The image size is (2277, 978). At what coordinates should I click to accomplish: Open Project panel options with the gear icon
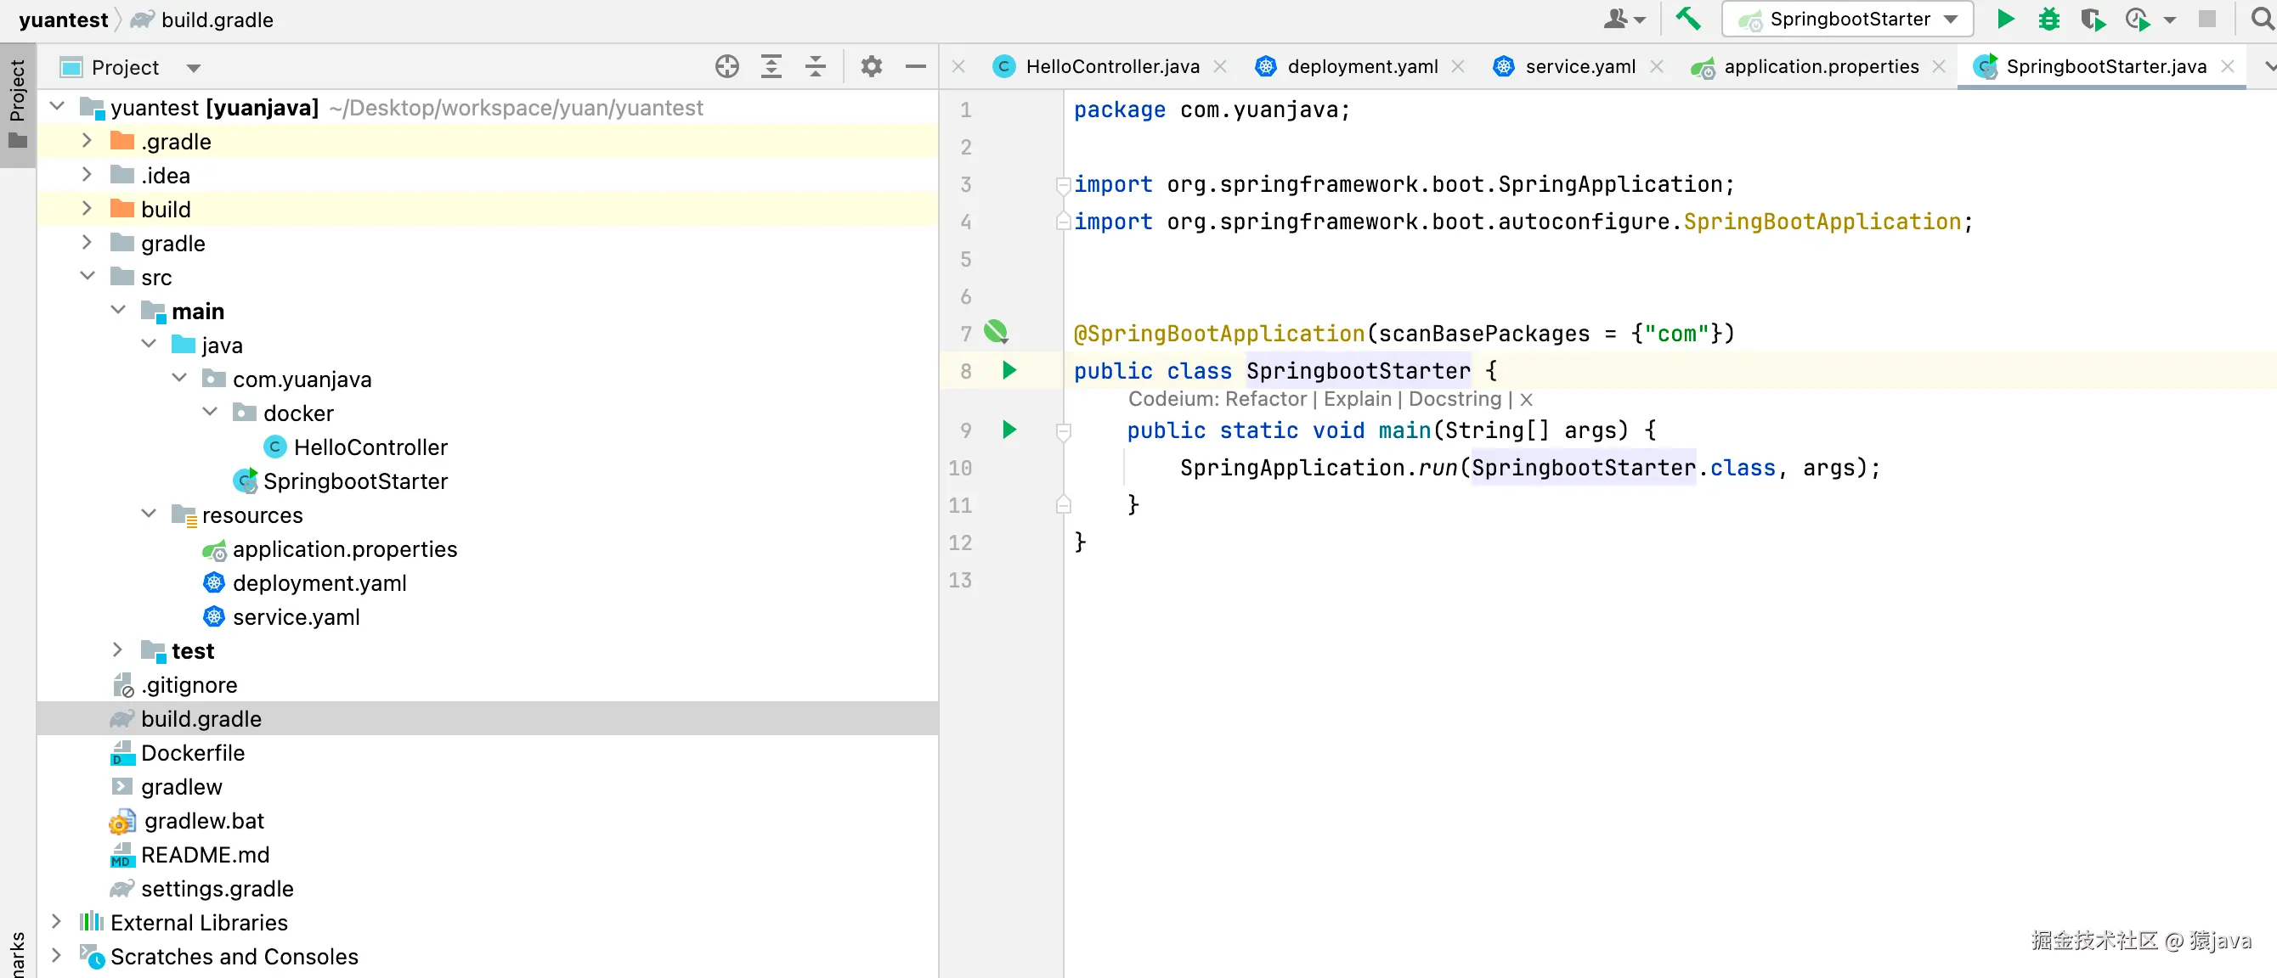point(871,66)
